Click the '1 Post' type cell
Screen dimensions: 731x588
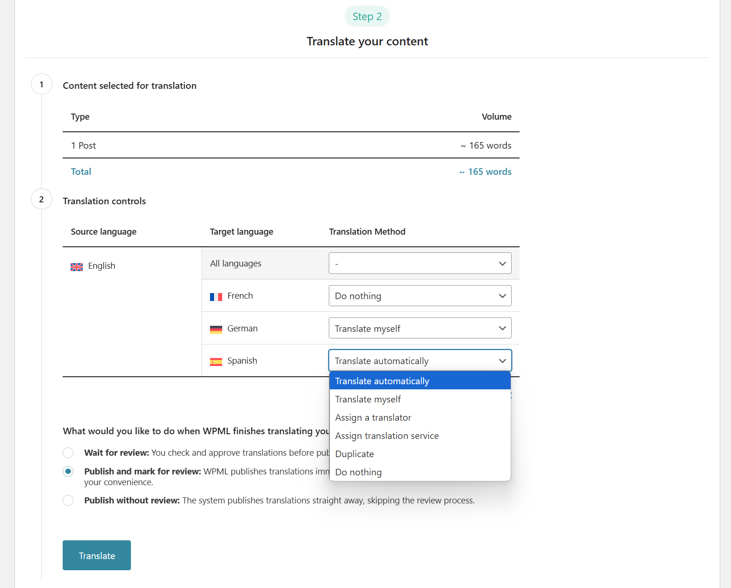[x=83, y=145]
